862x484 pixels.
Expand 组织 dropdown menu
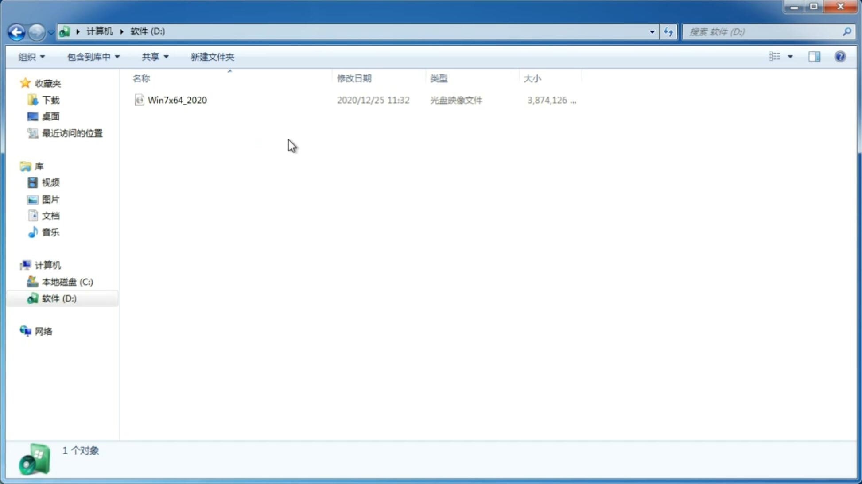[x=31, y=56]
